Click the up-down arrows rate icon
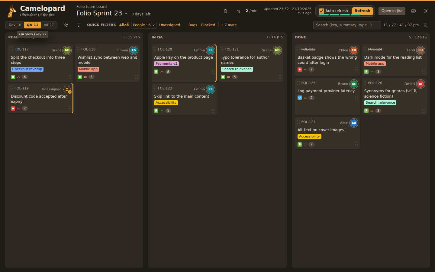Viewport: 435px width, 272px height. pos(239,11)
